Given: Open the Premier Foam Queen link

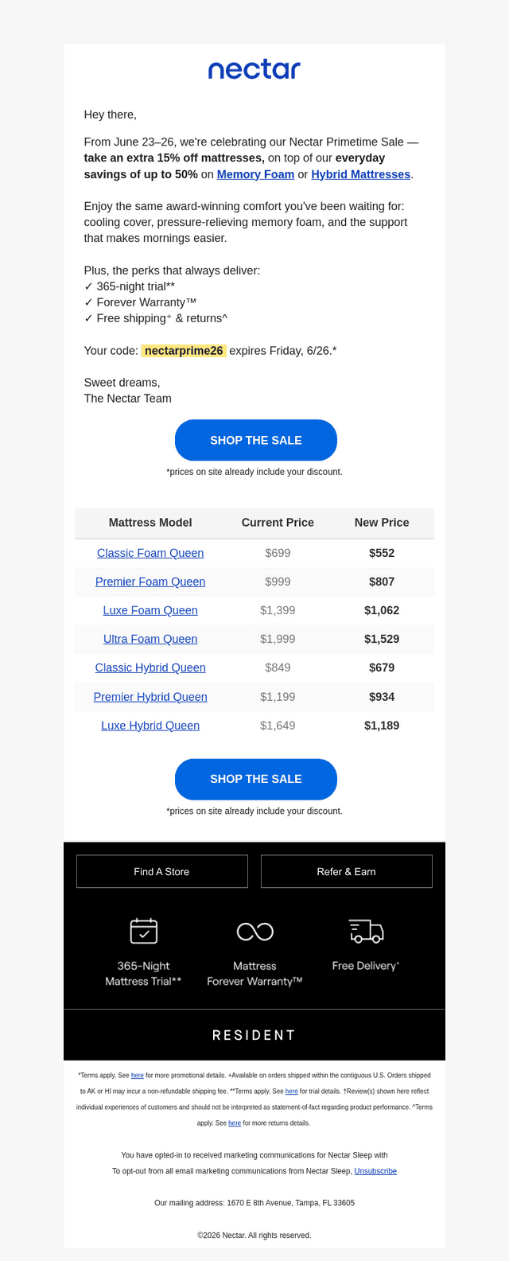Looking at the screenshot, I should click(x=150, y=582).
